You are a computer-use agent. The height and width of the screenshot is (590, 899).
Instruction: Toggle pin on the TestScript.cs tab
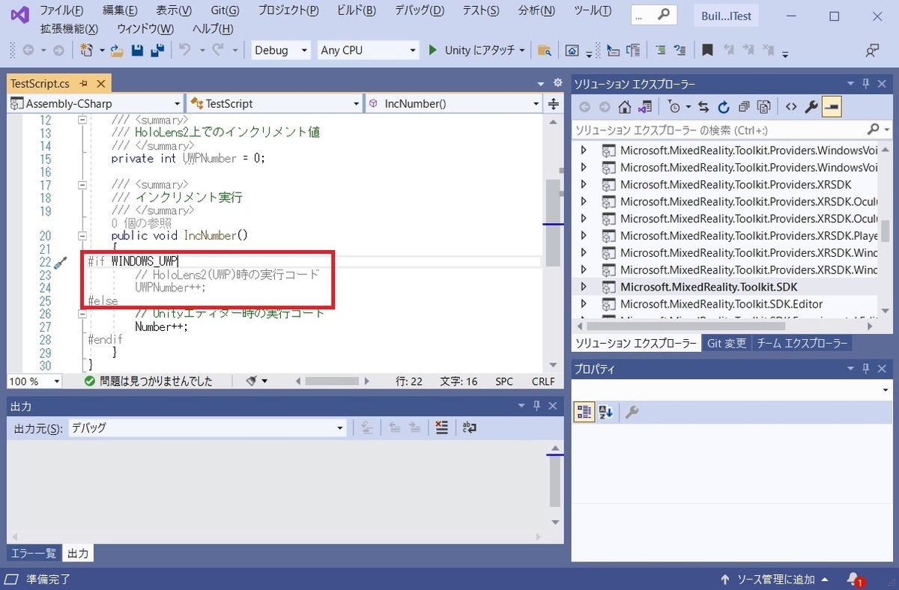(84, 83)
